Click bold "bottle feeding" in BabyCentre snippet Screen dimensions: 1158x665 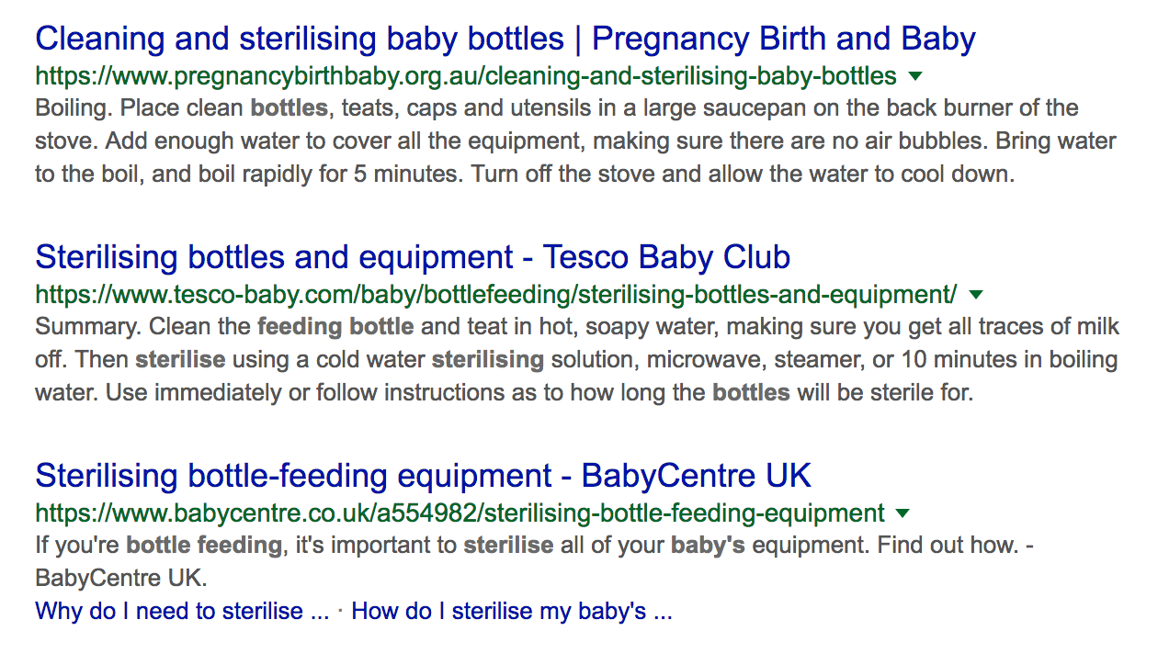(204, 545)
